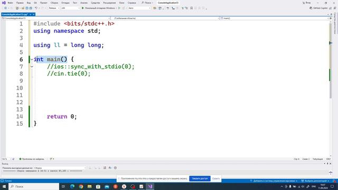Click the Save file toolbar icon
Viewport: 338px width, 190px height.
(x=27, y=8)
